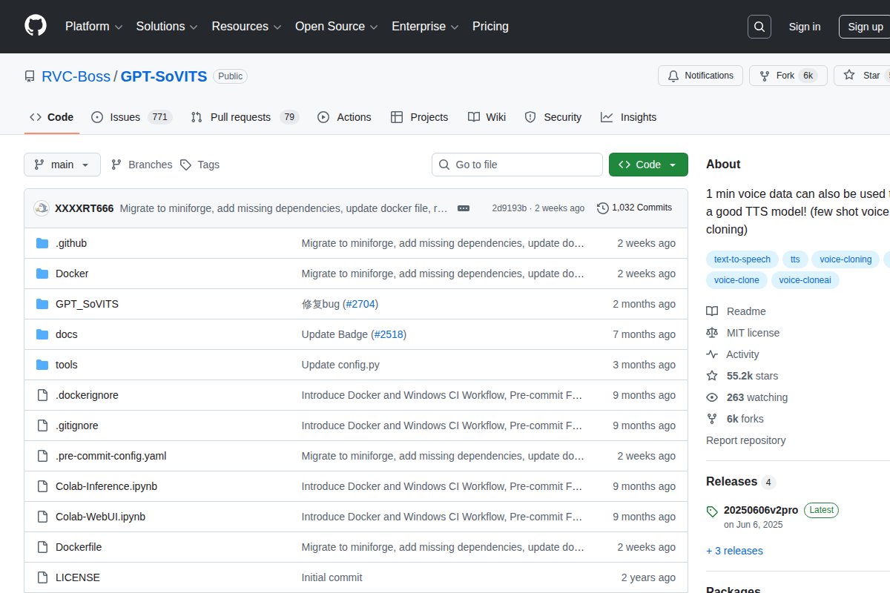This screenshot has width=890, height=593.
Task: Click the XXXXRT666 author avatar
Action: (x=42, y=208)
